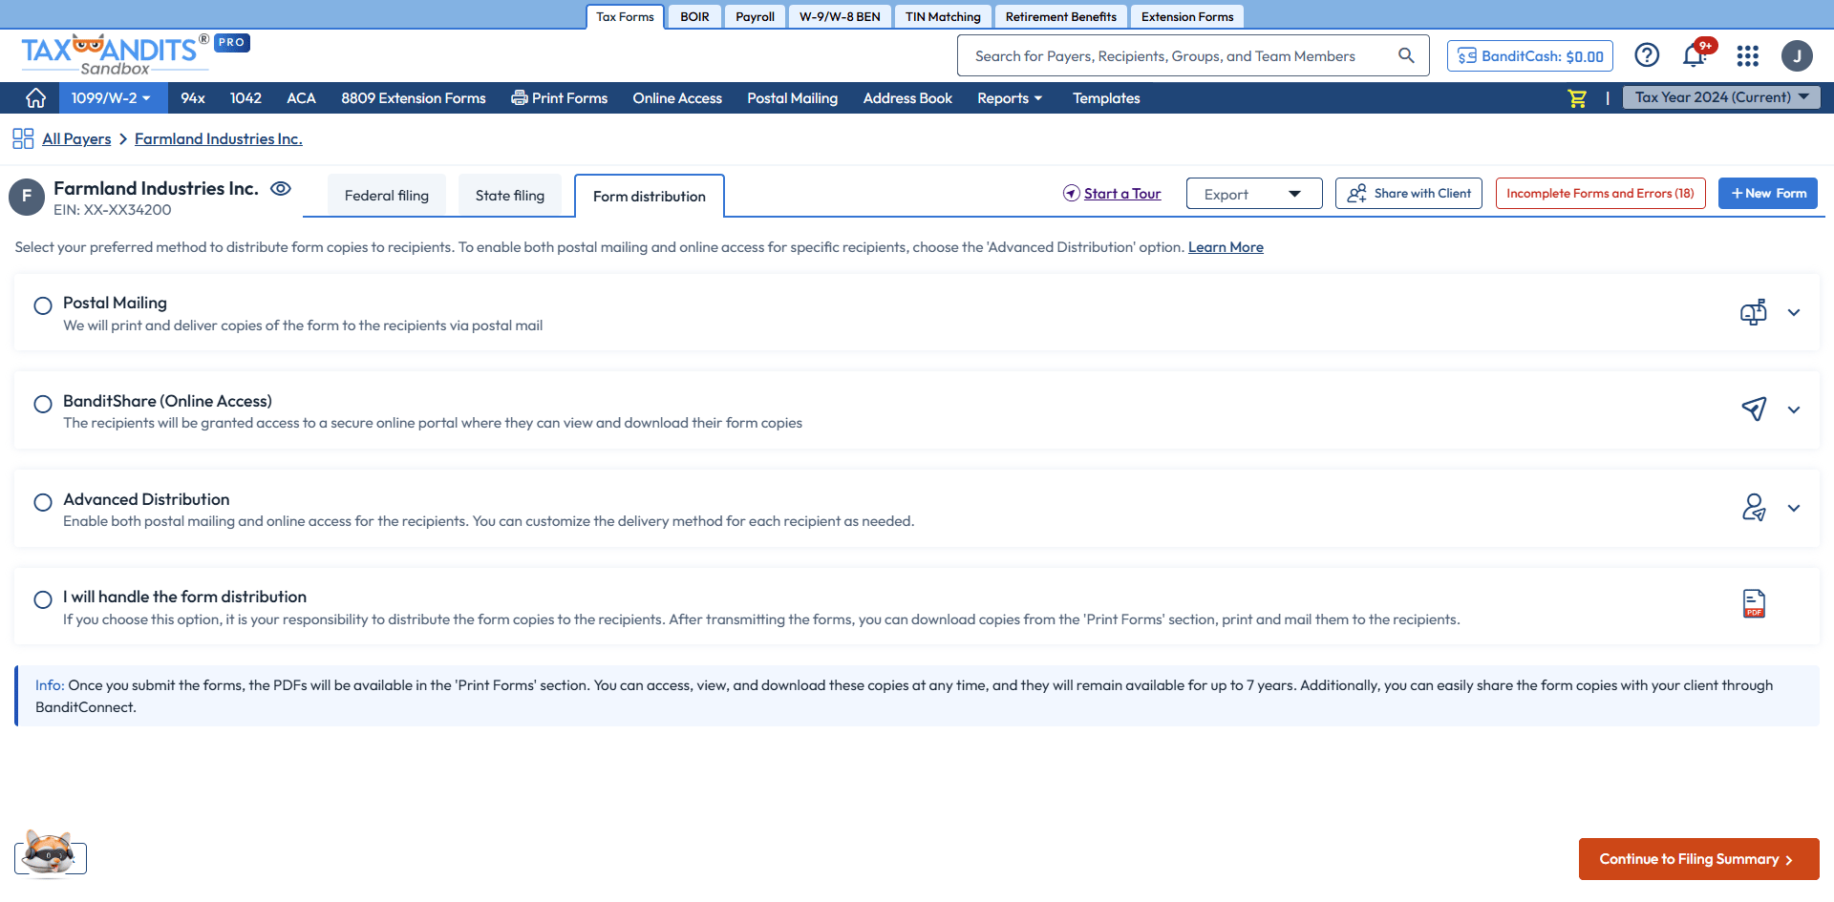Screen dimensions: 1834x902
Task: Click Farmland Industries Inc. breadcrumb link
Action: point(219,139)
